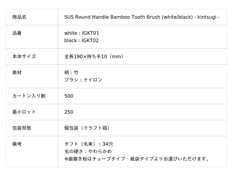This screenshot has width=238, height=176.
Task: Select the white : IGKT01 product code
Action: point(82,33)
